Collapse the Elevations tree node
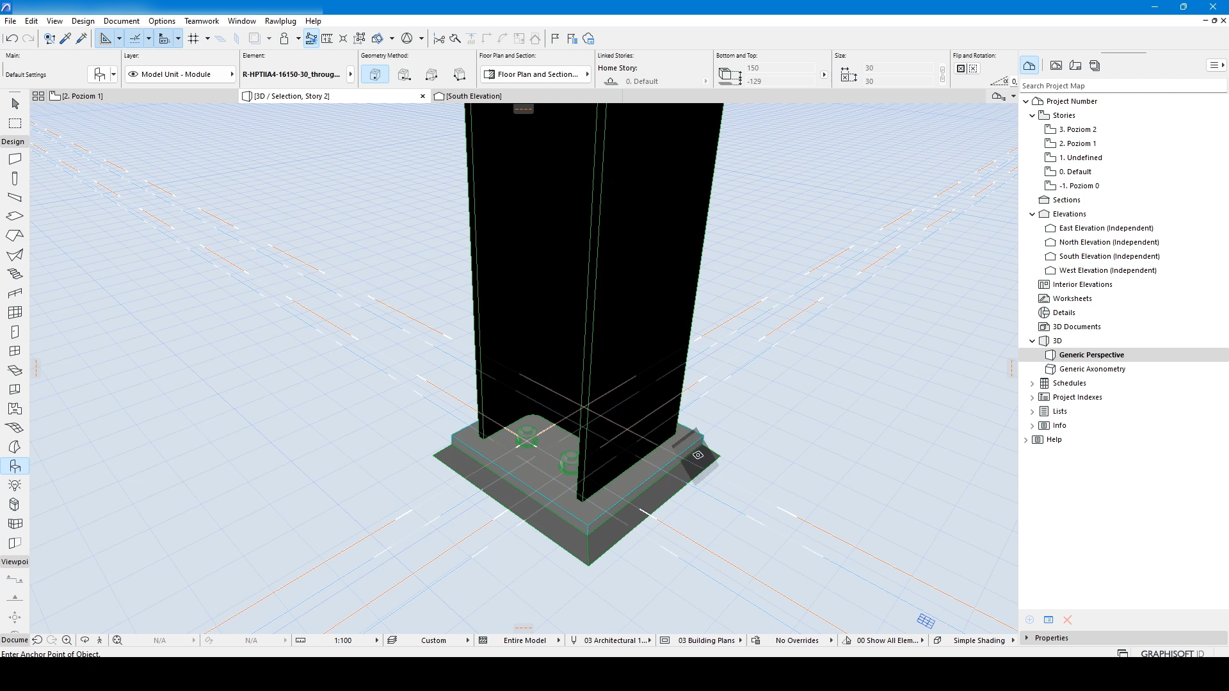The width and height of the screenshot is (1229, 691). (x=1032, y=214)
